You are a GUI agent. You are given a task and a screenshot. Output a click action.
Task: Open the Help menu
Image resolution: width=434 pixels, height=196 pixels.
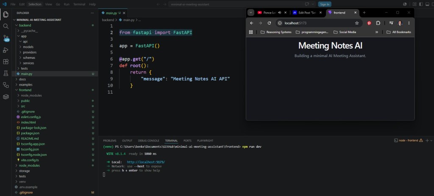tap(92, 4)
